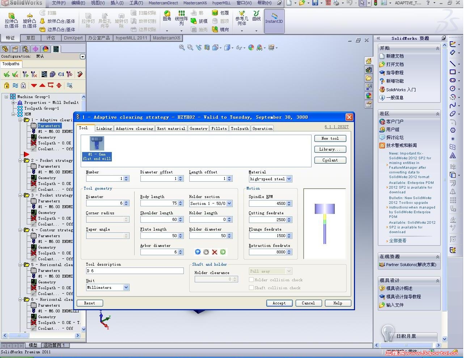This screenshot has height=358, width=465.
Task: Click the 圆角 fillet icon
Action: click(x=167, y=16)
